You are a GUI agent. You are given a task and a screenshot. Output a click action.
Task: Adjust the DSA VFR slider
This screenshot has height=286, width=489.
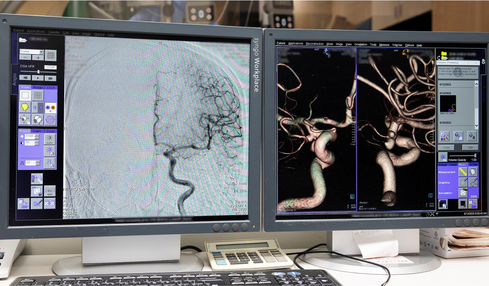coord(38,72)
